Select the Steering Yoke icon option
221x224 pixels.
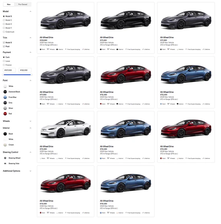(5, 163)
